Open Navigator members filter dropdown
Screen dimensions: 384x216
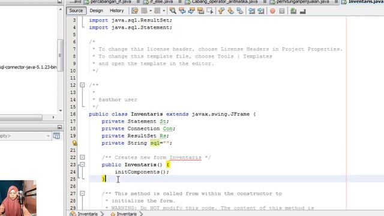(x=48, y=136)
